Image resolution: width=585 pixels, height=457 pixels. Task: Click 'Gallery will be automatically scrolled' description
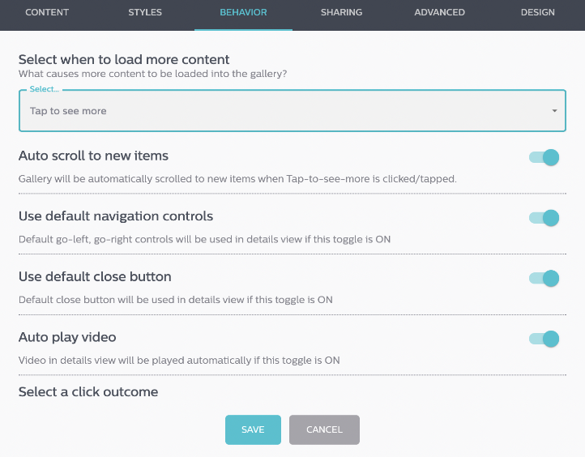(237, 179)
